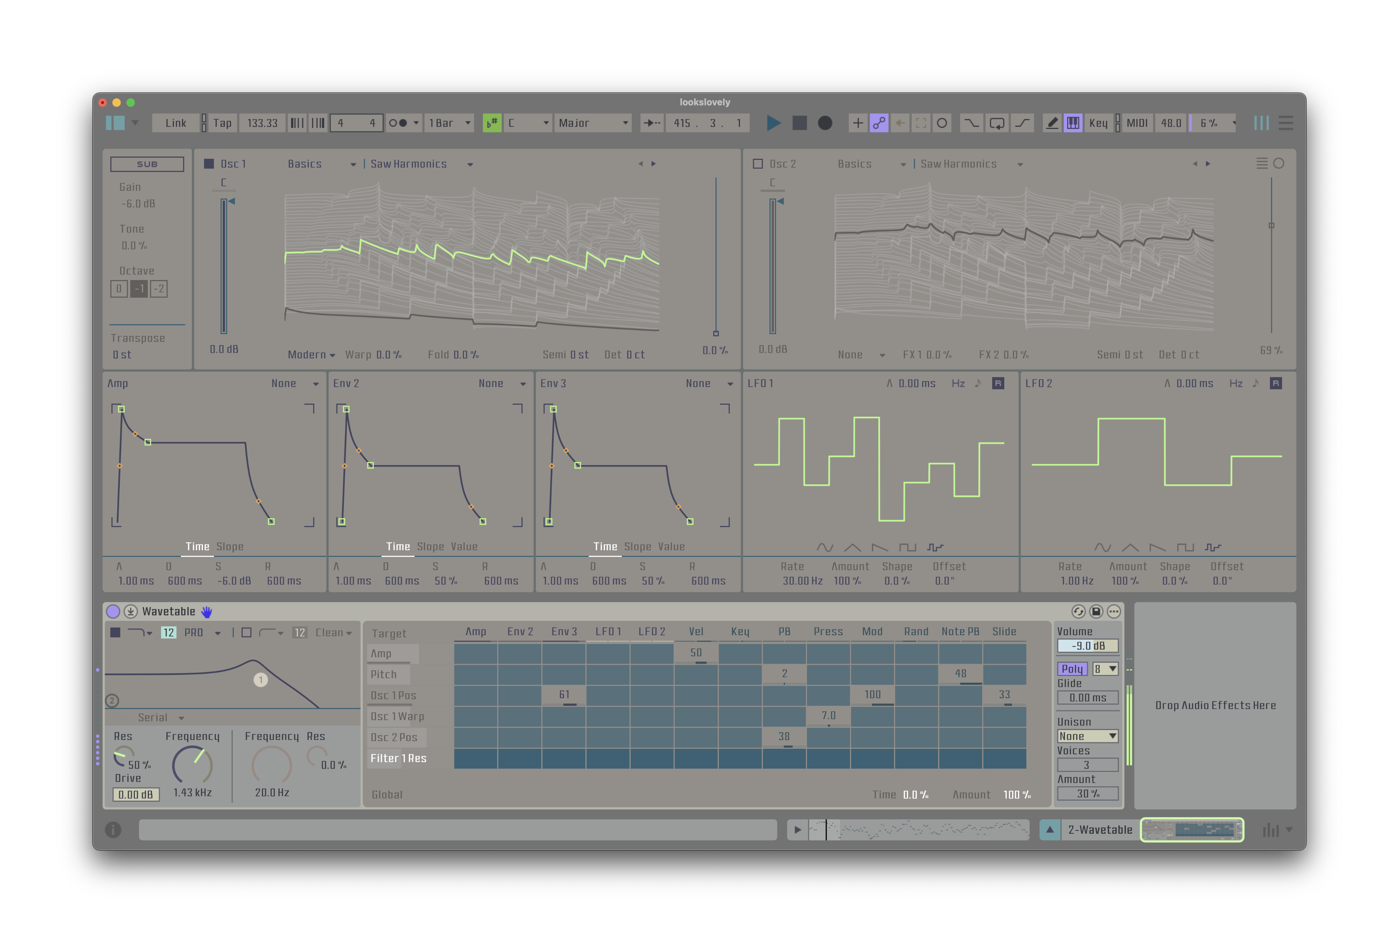The width and height of the screenshot is (1399, 943).
Task: Enable Draw Mode with the pencil icon
Action: tap(1052, 123)
